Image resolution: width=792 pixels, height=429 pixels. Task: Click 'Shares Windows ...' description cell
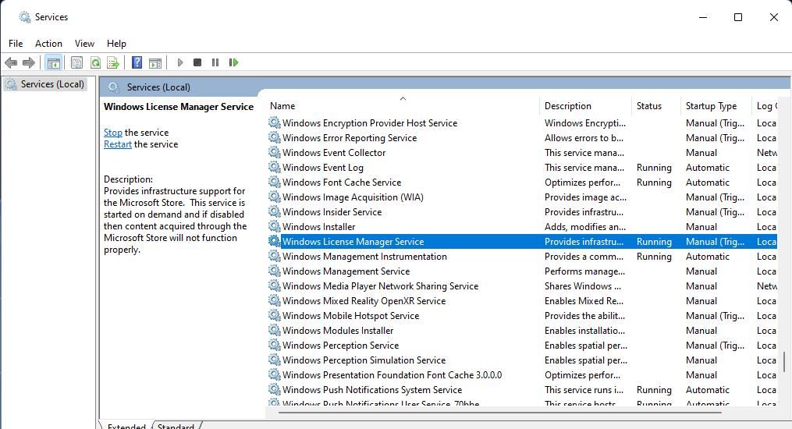(583, 286)
